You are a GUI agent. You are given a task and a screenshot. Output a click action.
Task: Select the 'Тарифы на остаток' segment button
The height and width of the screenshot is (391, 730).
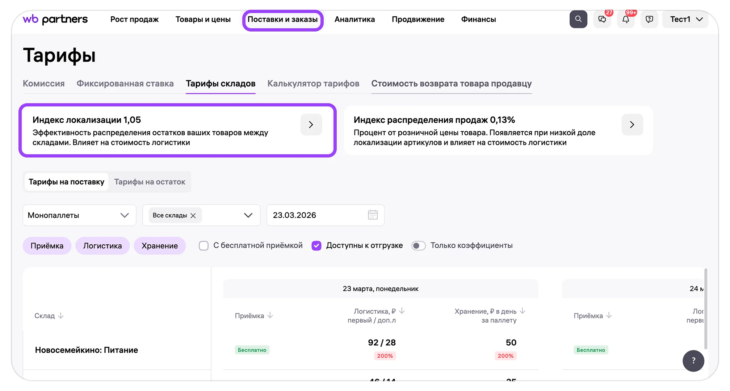150,182
